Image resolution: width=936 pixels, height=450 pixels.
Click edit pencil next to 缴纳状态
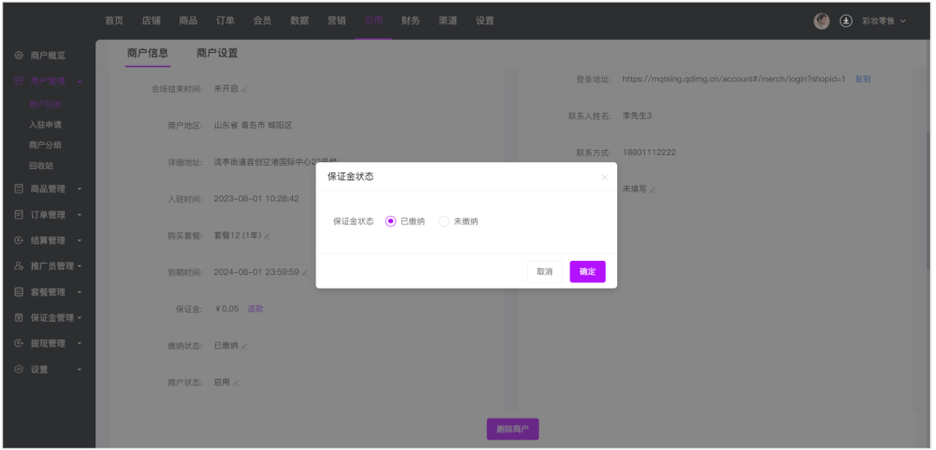[x=244, y=346]
